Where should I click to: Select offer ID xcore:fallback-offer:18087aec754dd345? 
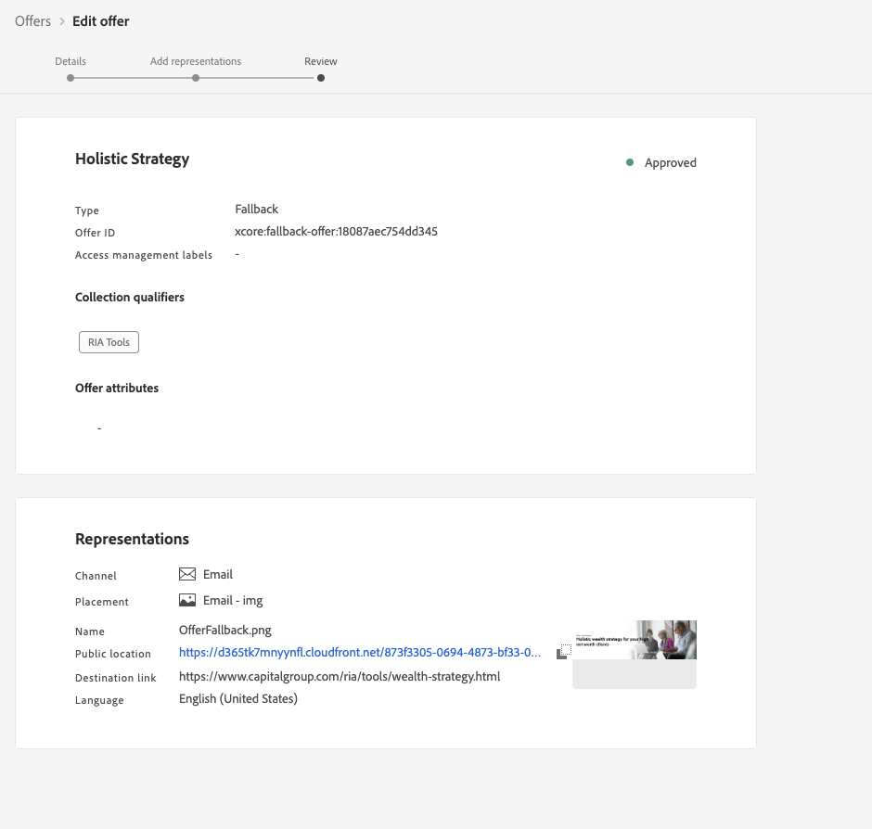point(336,231)
